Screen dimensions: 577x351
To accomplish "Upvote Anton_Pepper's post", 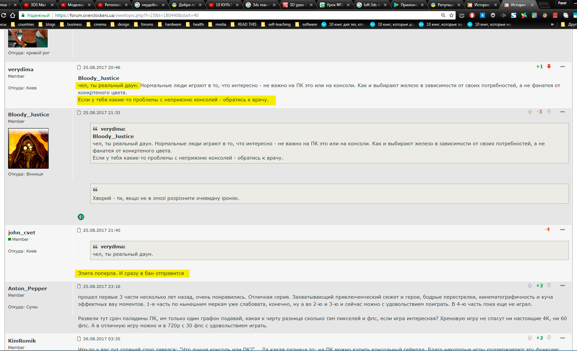I will coord(530,285).
